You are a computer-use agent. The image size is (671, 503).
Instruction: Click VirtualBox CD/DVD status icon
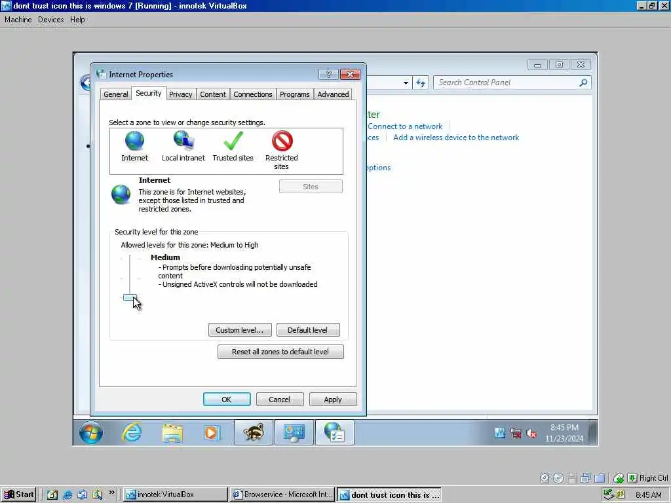pyautogui.click(x=558, y=478)
